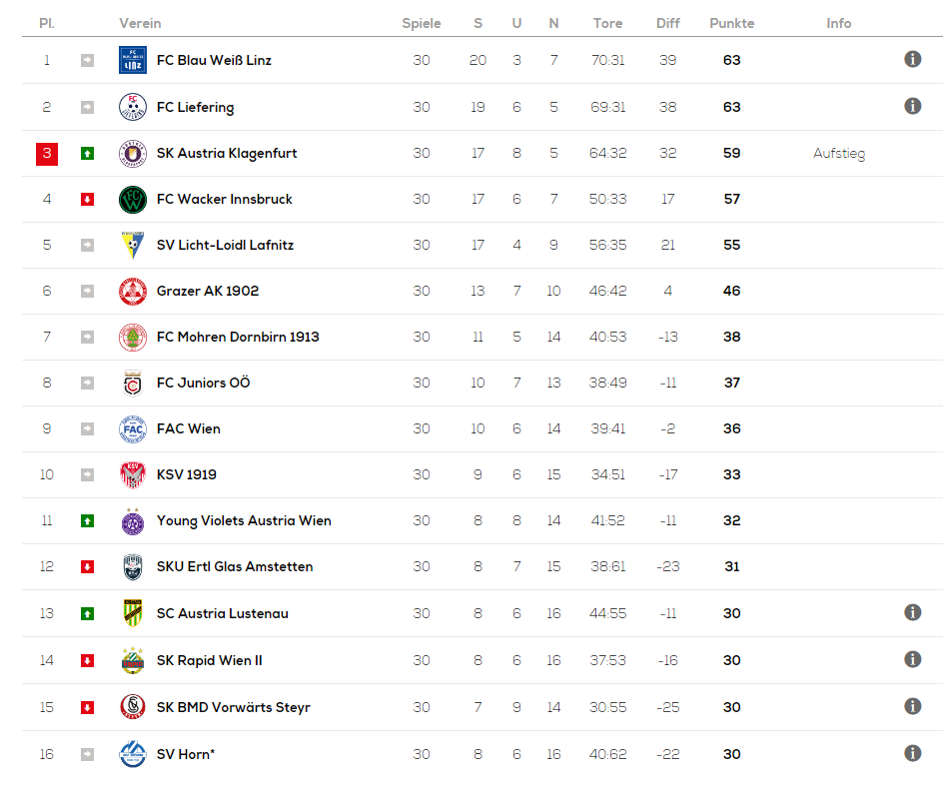
Task: Open info icon for SC Austria Lustenau
Action: click(912, 612)
